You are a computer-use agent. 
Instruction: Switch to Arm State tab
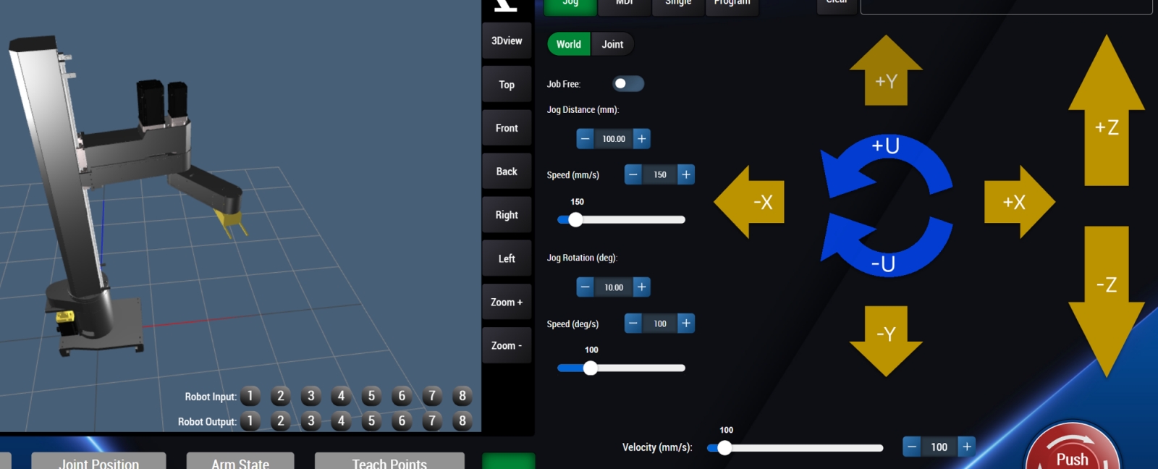click(x=240, y=461)
